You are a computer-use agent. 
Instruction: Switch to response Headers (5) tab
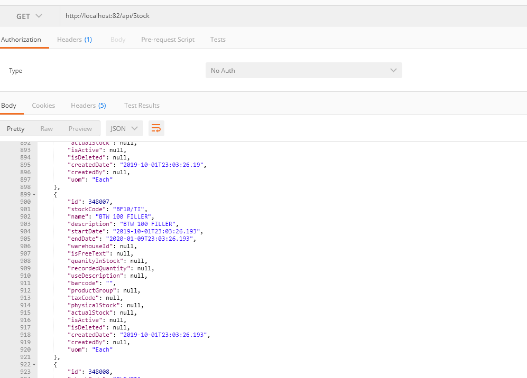[88, 106]
